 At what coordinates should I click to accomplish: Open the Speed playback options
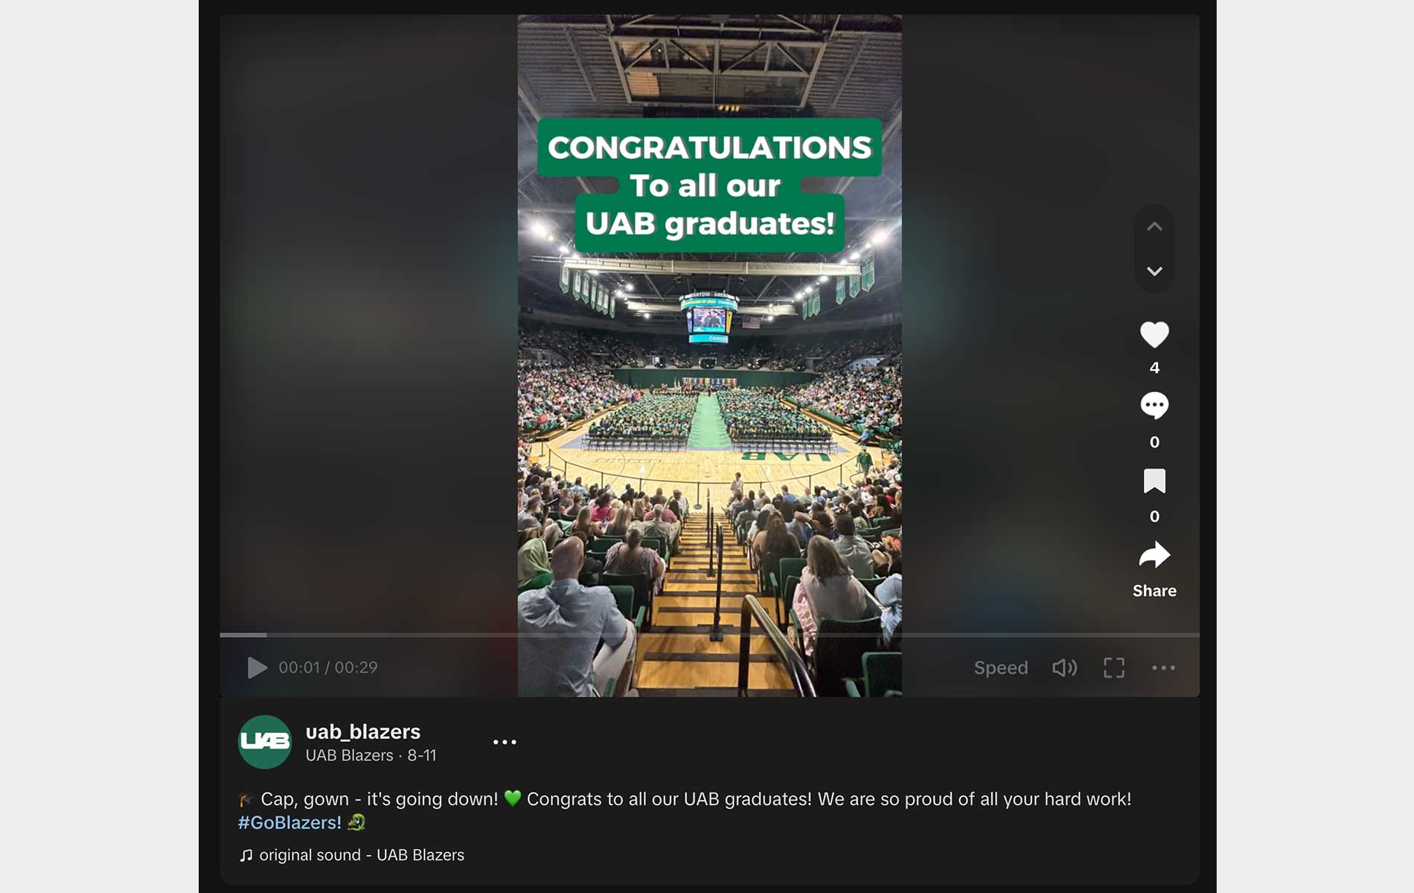click(1000, 668)
